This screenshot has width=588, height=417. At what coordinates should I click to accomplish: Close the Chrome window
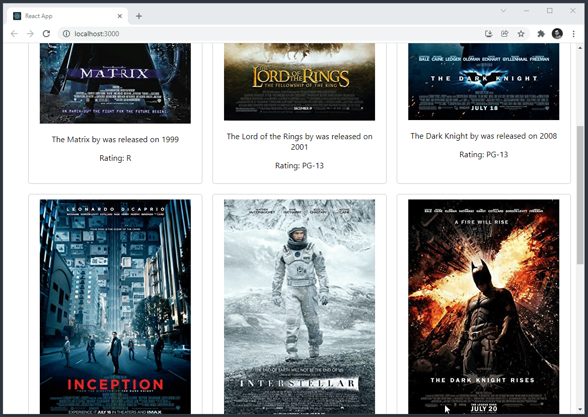572,11
